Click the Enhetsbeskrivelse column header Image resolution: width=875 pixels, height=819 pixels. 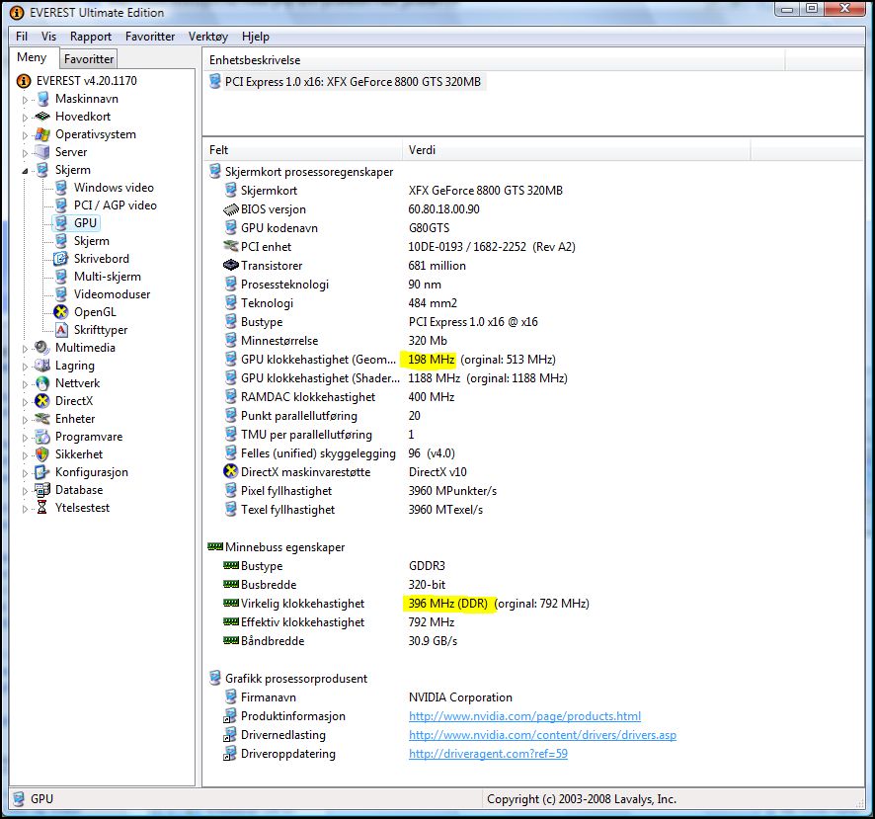click(x=494, y=59)
